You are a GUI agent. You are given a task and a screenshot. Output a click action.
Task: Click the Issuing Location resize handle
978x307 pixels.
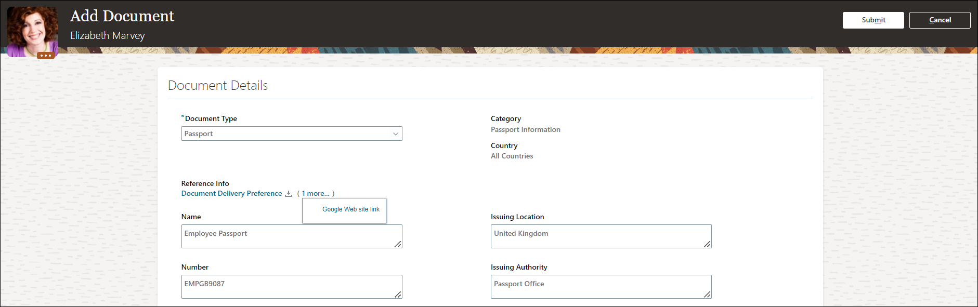pos(707,244)
